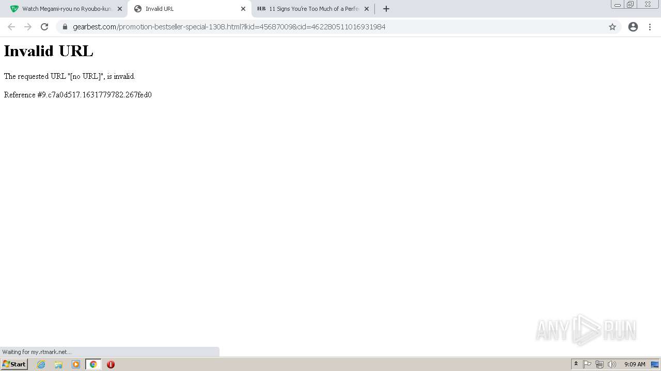Open the 11 Signs You're Too Much tab
661x371 pixels.
(x=312, y=9)
